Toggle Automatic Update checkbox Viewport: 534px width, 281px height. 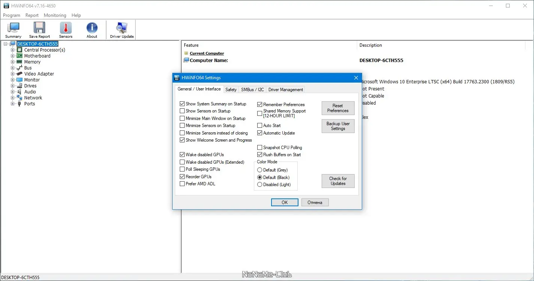point(260,133)
